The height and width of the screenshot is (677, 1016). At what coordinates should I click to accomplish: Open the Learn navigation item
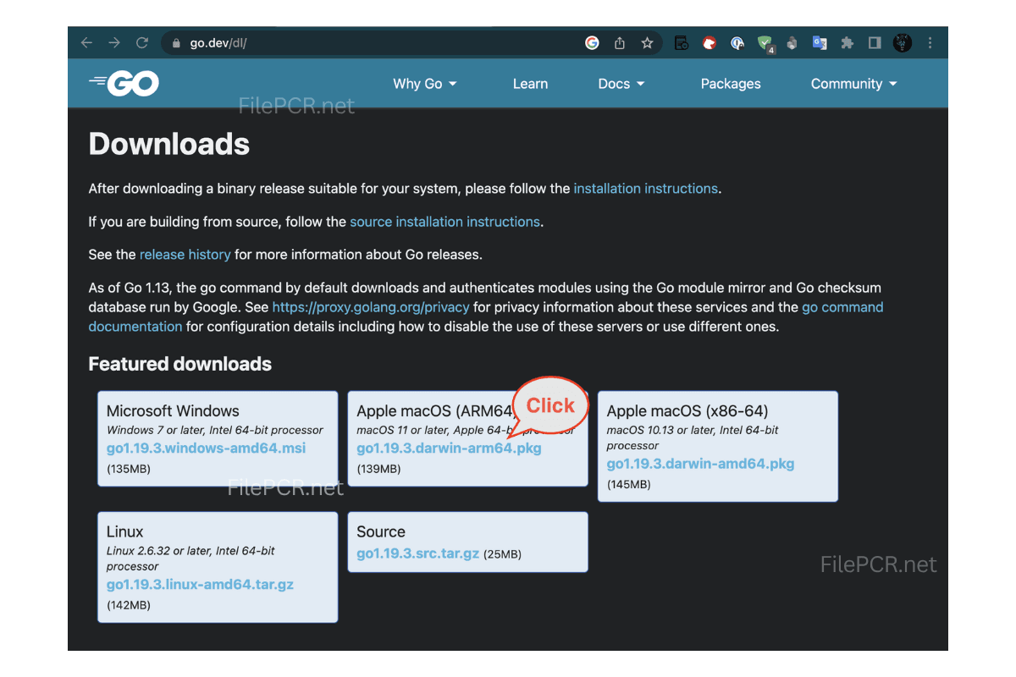point(530,84)
